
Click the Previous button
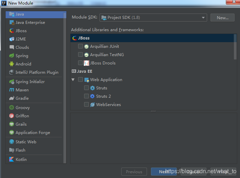pos(134,172)
